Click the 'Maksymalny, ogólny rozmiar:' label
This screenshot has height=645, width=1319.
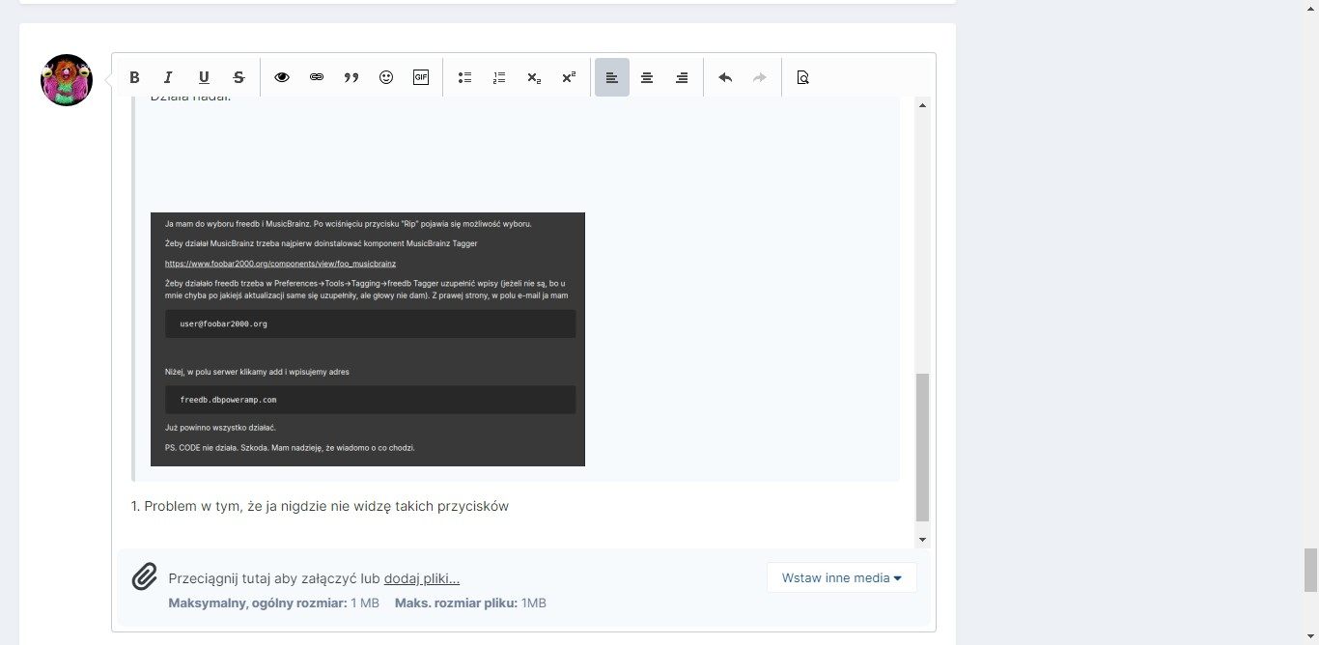(x=258, y=603)
